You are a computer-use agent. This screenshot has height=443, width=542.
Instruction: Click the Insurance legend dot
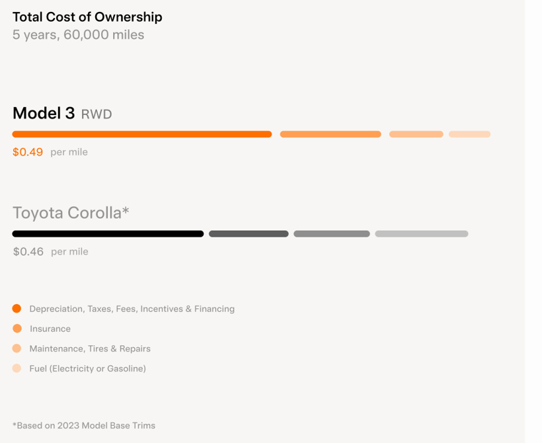(x=17, y=329)
